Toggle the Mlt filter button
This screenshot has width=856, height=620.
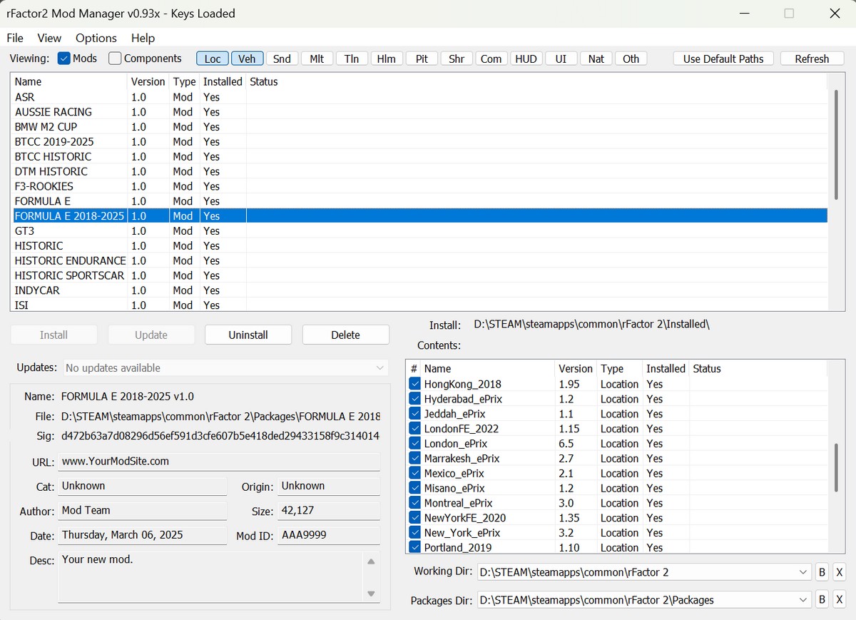click(317, 59)
